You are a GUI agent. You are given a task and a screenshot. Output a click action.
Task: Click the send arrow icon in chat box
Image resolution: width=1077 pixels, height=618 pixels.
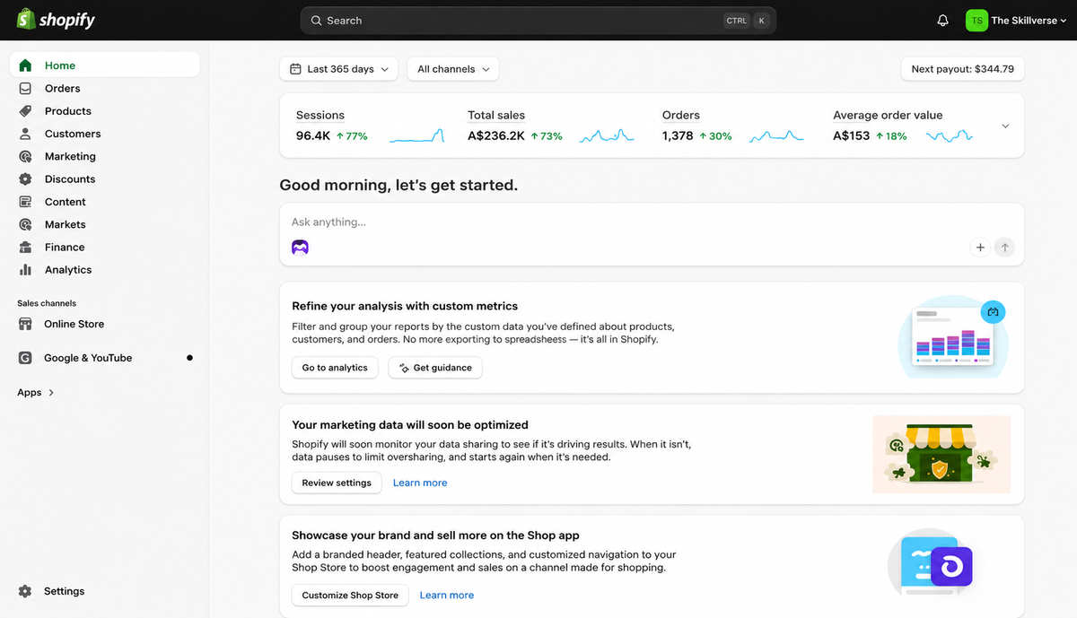1004,248
